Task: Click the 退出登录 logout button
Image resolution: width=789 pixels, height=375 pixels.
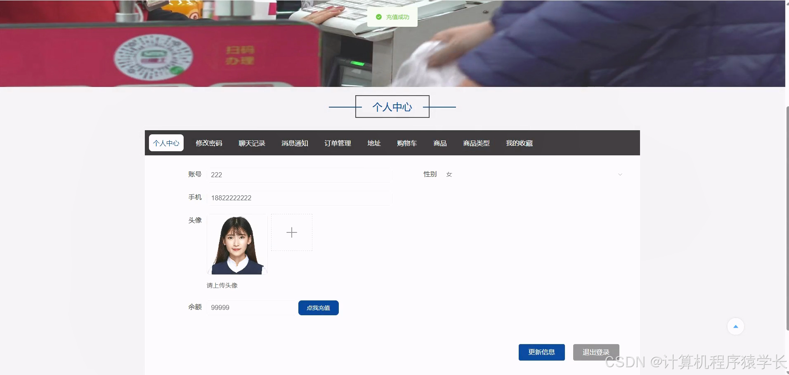Action: point(596,352)
